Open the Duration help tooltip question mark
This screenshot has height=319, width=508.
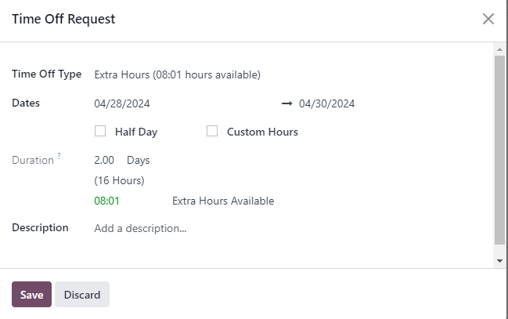59,156
